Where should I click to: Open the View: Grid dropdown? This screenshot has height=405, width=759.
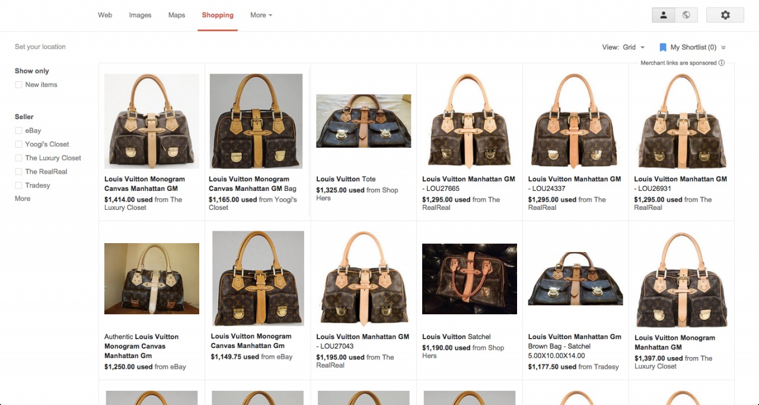[633, 47]
